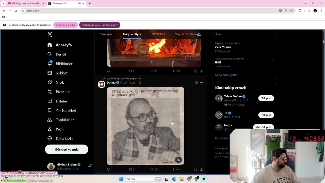Open Topluluklar communities
Viewport: 325px width, 183px height.
(x=60, y=120)
